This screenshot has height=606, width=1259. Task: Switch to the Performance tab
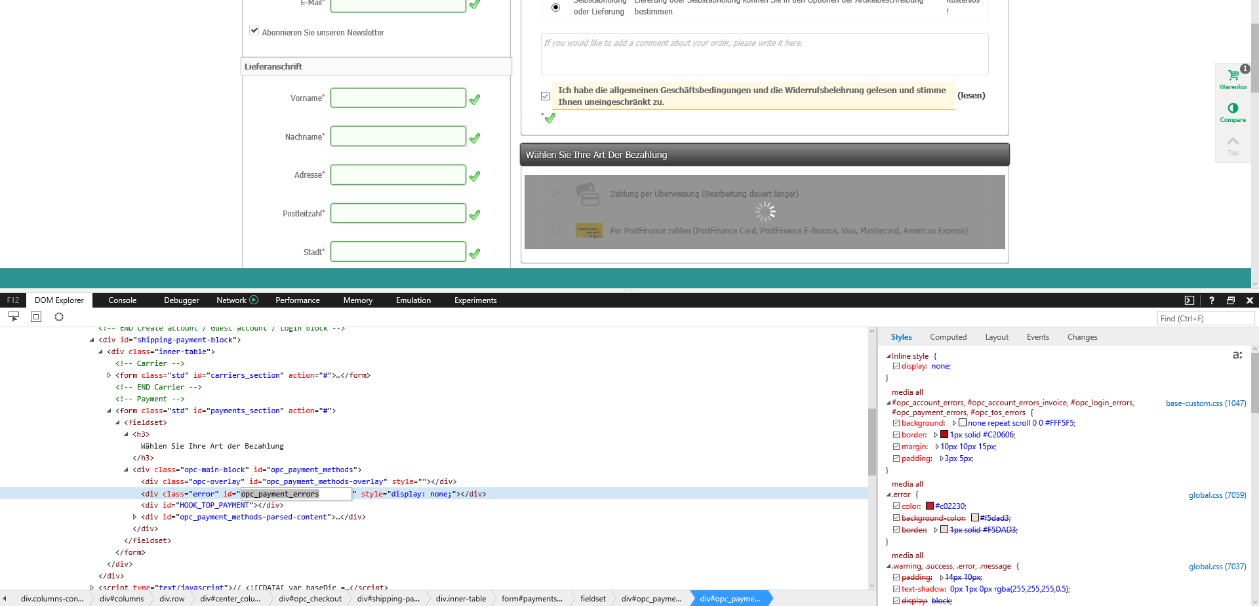(298, 300)
